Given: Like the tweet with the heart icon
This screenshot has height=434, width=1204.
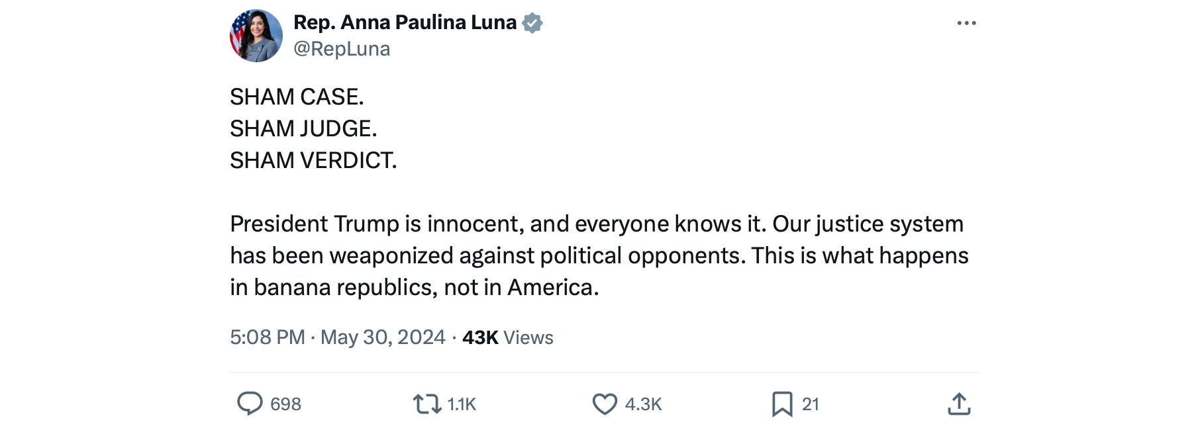Looking at the screenshot, I should (604, 404).
